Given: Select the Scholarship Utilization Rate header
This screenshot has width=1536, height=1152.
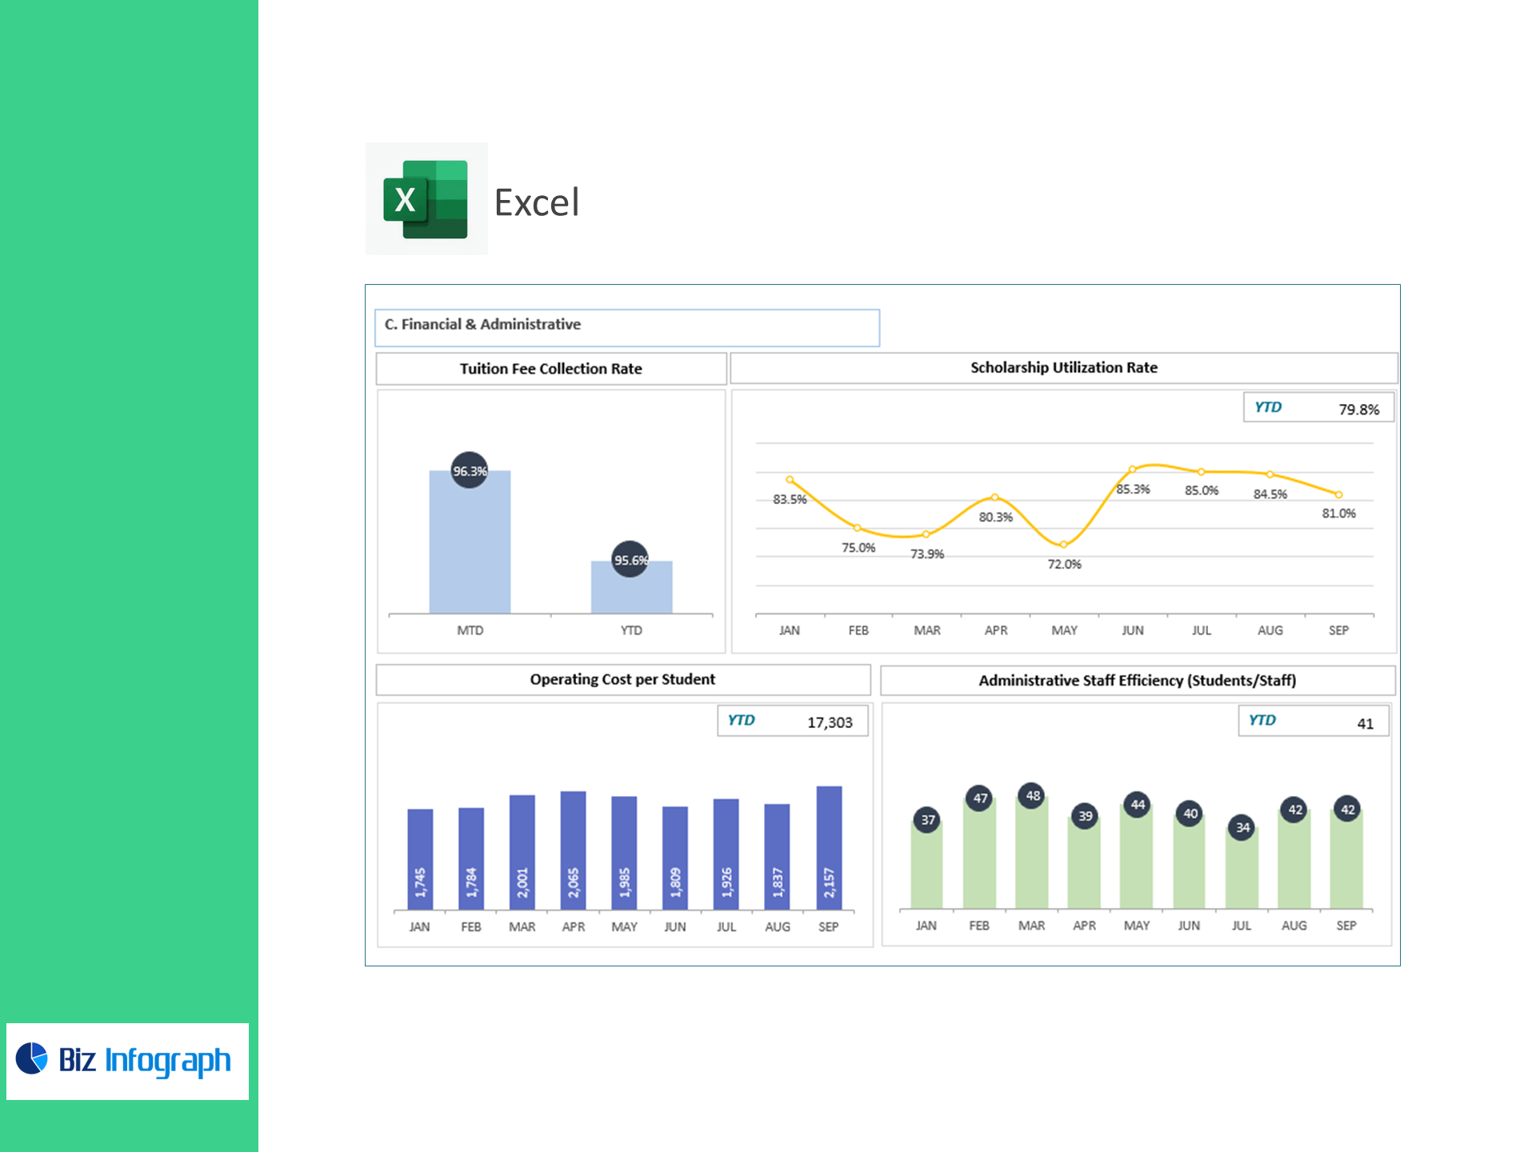Looking at the screenshot, I should tap(1063, 368).
